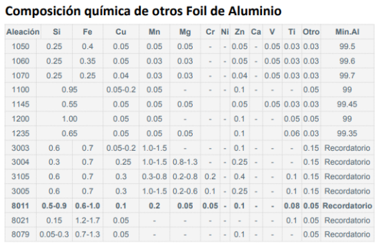Image resolution: width=384 pixels, height=249 pixels.
Task: Select the 1.00 merged cell for 1200
Action: pos(69,119)
